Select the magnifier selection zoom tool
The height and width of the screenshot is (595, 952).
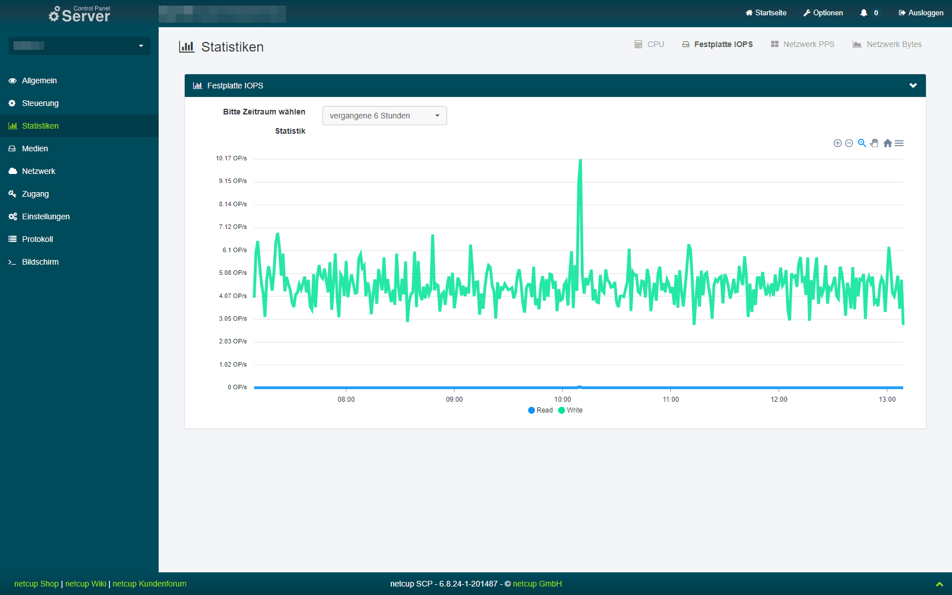tap(861, 143)
